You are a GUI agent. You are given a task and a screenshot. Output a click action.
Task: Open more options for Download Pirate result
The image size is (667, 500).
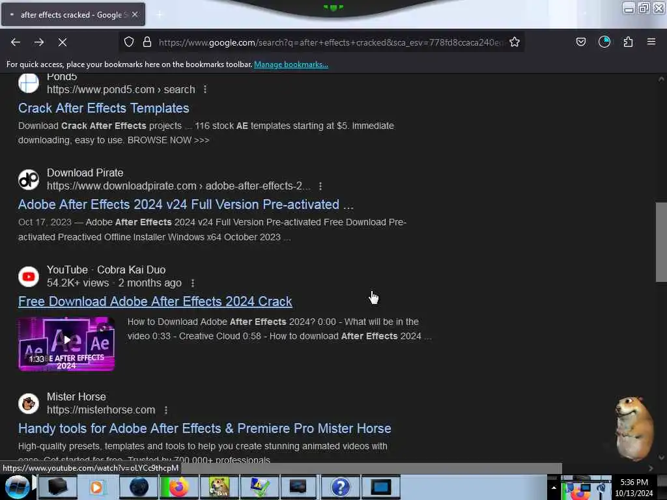click(320, 186)
